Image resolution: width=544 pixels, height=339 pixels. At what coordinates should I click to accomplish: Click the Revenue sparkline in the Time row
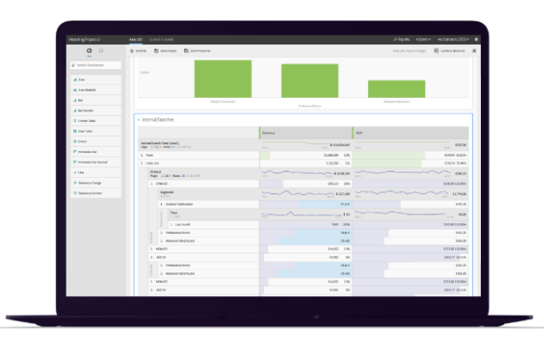point(301,214)
